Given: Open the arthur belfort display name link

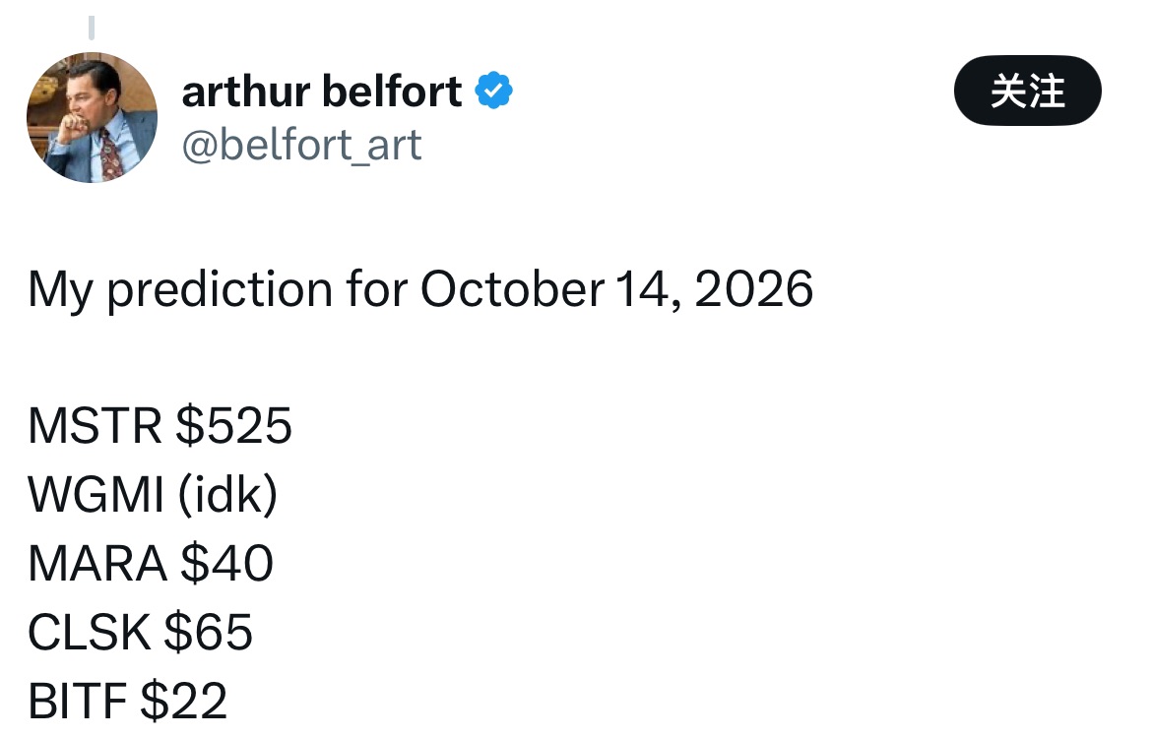Looking at the screenshot, I should [322, 92].
